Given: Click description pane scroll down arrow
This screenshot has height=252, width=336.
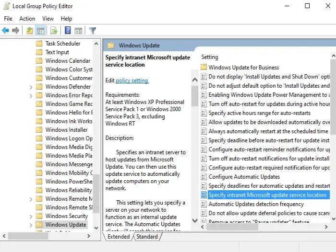Looking at the screenshot, I should [x=195, y=220].
